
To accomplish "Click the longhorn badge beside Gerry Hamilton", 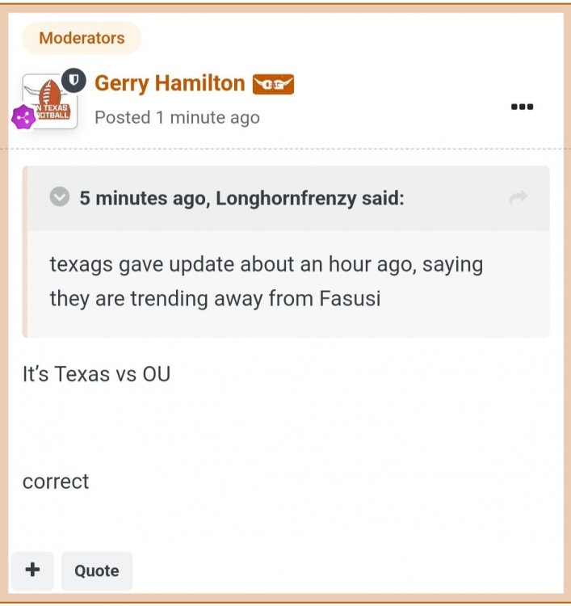I will click(273, 84).
